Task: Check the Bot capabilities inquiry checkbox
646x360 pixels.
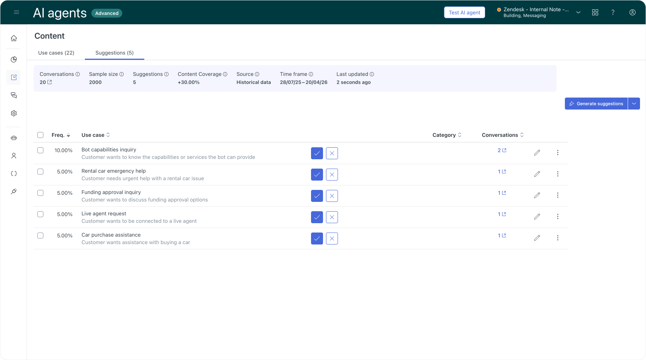Action: [x=40, y=150]
